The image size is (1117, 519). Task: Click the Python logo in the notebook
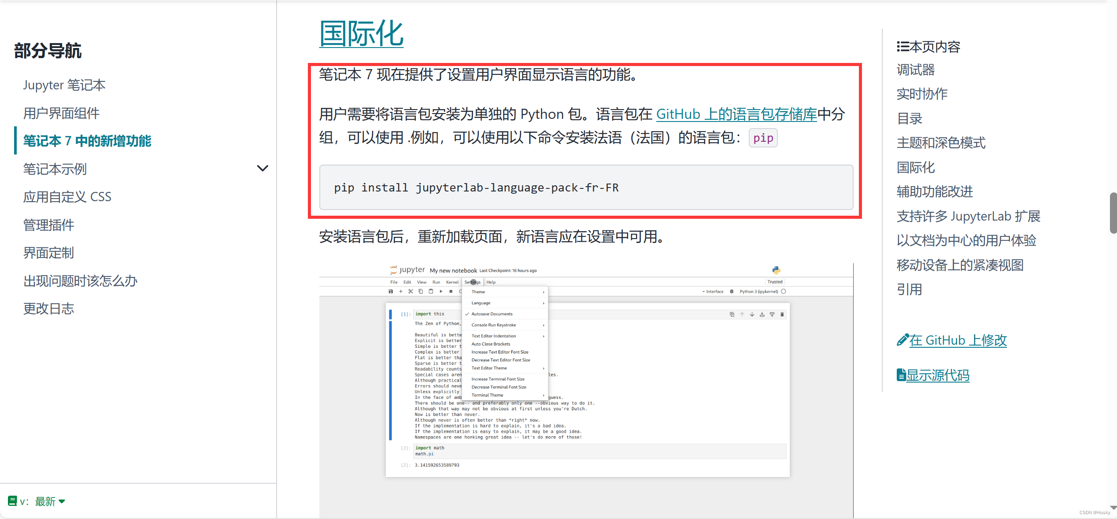776,270
